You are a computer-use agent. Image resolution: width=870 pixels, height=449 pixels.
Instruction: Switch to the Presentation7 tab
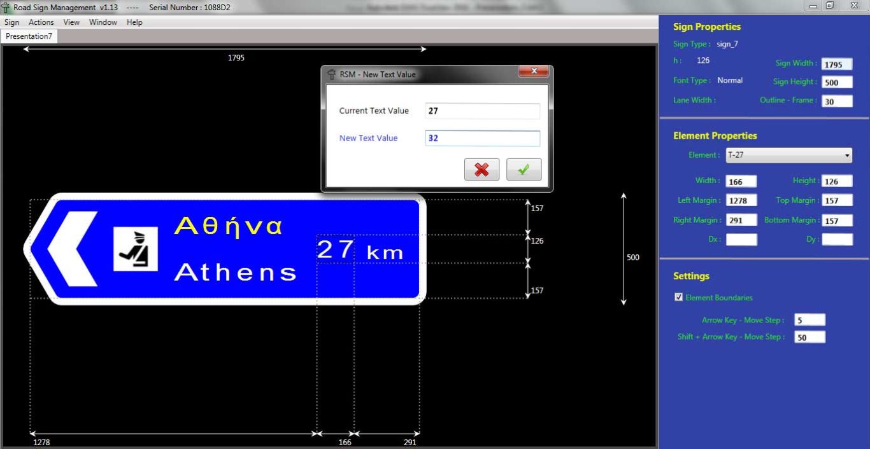tap(29, 36)
